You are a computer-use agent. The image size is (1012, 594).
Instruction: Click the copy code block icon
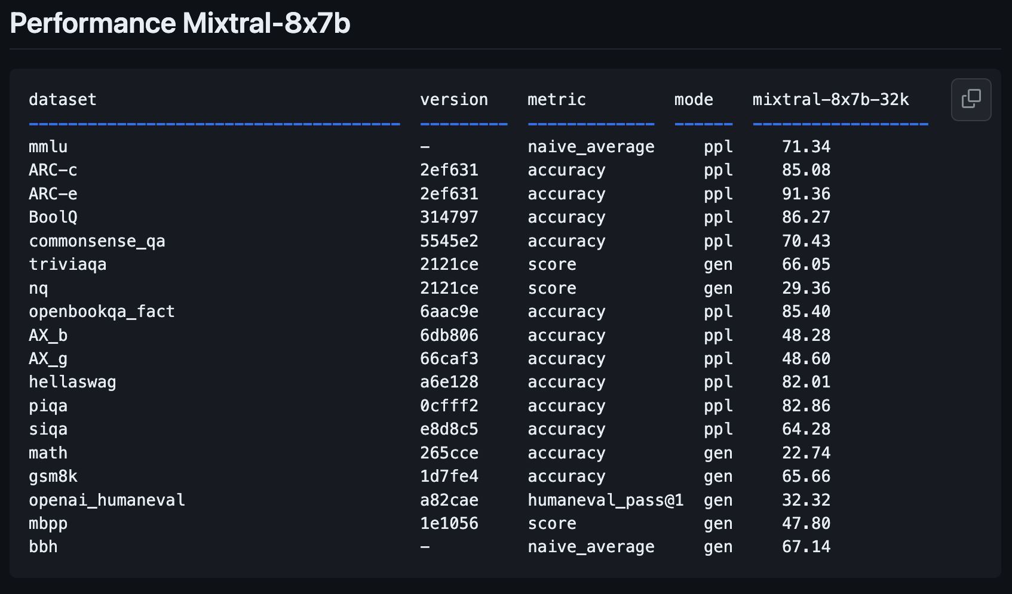(971, 99)
